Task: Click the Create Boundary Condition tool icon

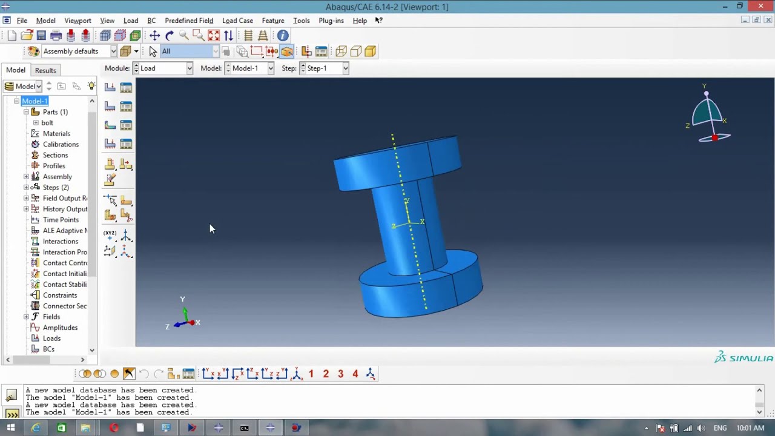Action: pos(110,107)
